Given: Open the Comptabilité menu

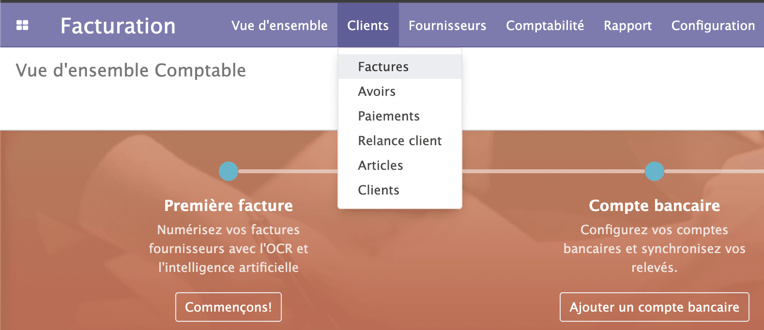Looking at the screenshot, I should 545,26.
